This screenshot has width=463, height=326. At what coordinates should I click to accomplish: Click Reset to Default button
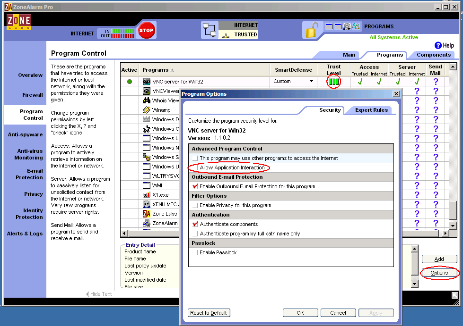pos(209,313)
